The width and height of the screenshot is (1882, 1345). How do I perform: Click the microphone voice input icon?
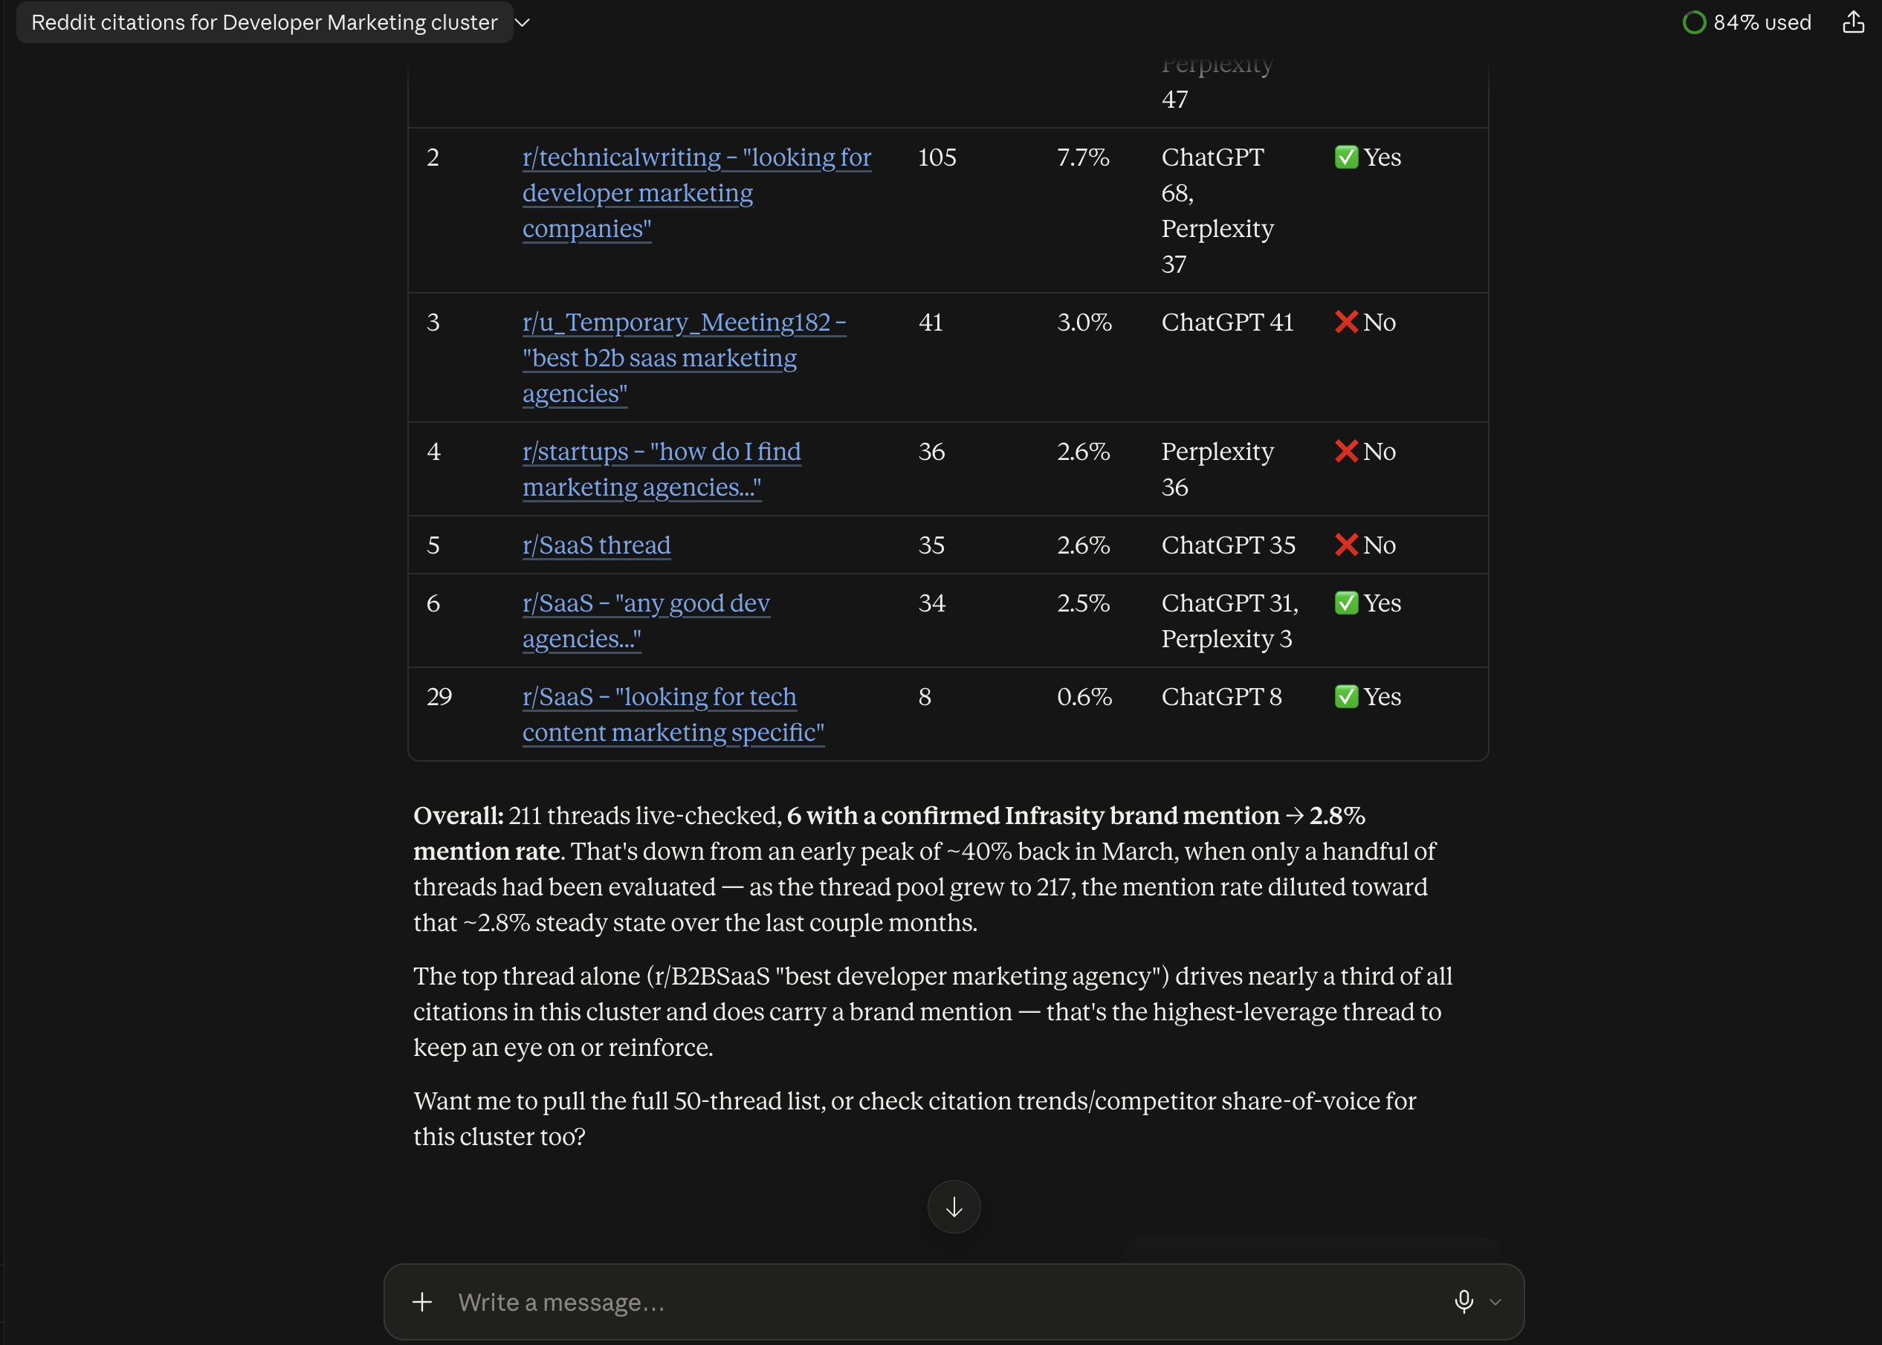coord(1464,1302)
